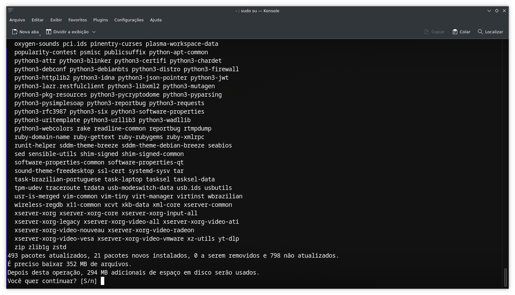The width and height of the screenshot is (515, 295).
Task: Click the Dividir a exibição split icon
Action: (x=49, y=32)
